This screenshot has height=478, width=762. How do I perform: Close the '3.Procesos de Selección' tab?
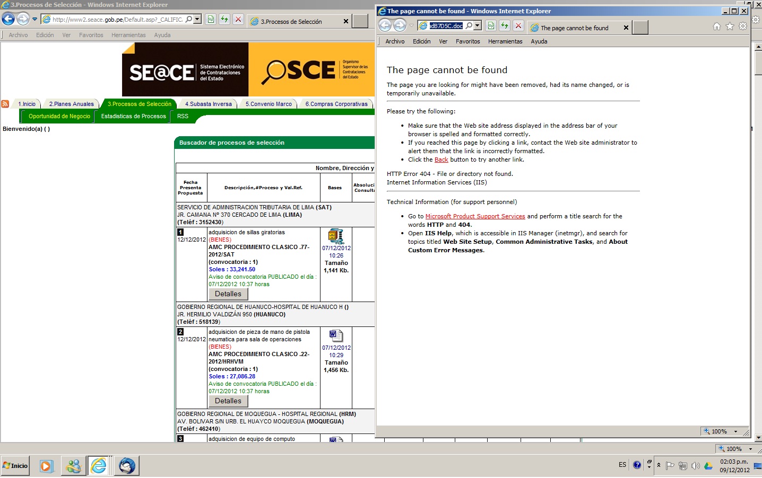tap(346, 21)
